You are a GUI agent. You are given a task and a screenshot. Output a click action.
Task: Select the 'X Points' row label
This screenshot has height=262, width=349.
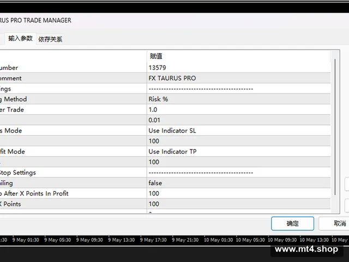pos(73,204)
